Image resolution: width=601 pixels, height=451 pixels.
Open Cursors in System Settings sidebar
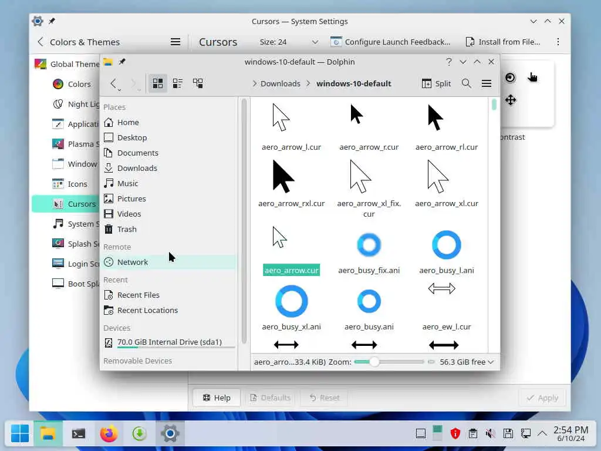[66, 204]
